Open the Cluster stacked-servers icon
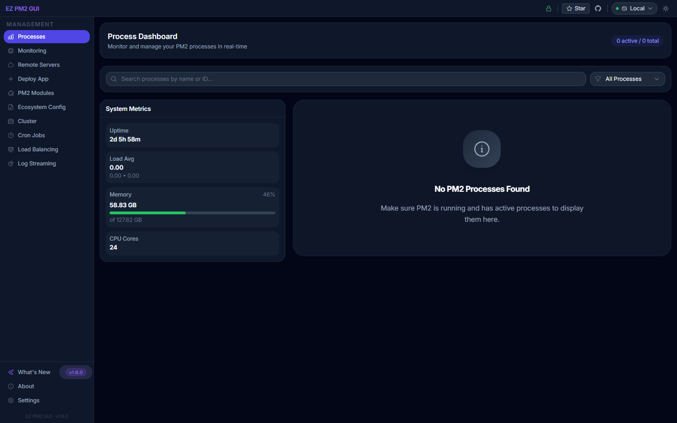The width and height of the screenshot is (677, 423). (11, 121)
